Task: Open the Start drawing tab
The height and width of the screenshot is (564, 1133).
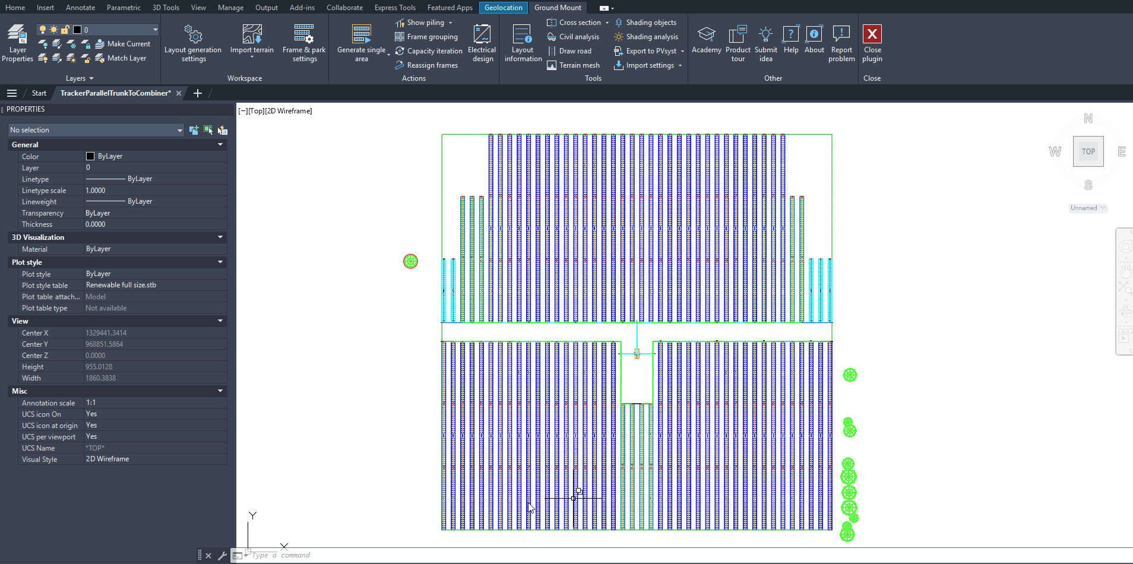Action: click(x=39, y=93)
